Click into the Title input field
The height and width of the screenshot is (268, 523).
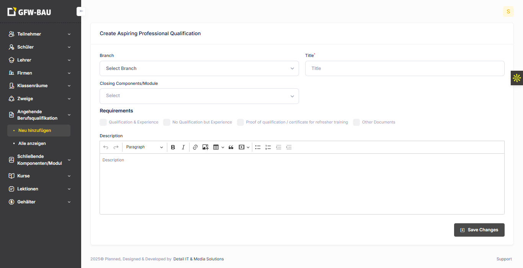pyautogui.click(x=404, y=68)
